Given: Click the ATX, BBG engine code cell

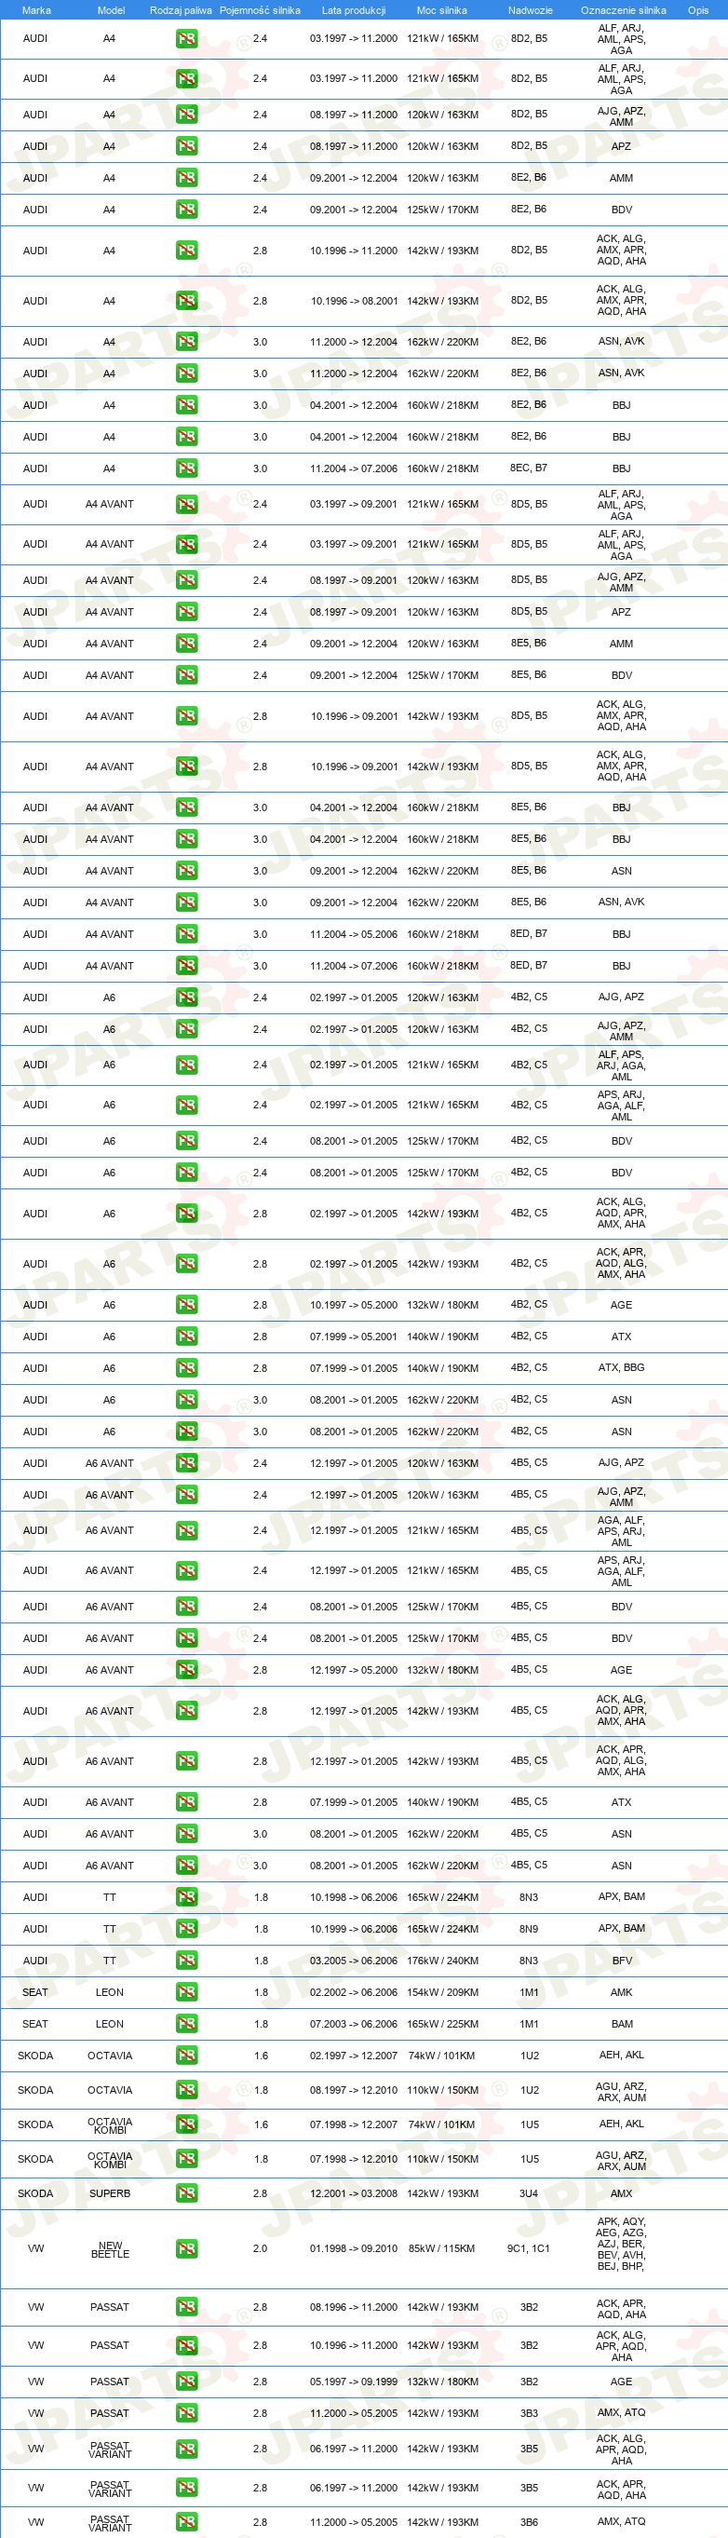Looking at the screenshot, I should [622, 1367].
